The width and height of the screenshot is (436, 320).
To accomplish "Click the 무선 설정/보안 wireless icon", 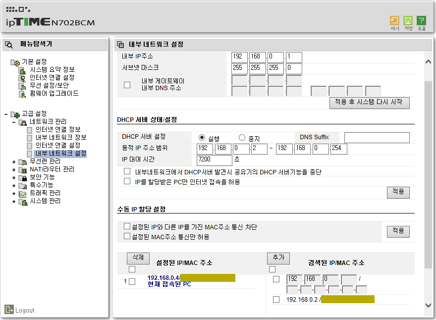I will pos(22,87).
